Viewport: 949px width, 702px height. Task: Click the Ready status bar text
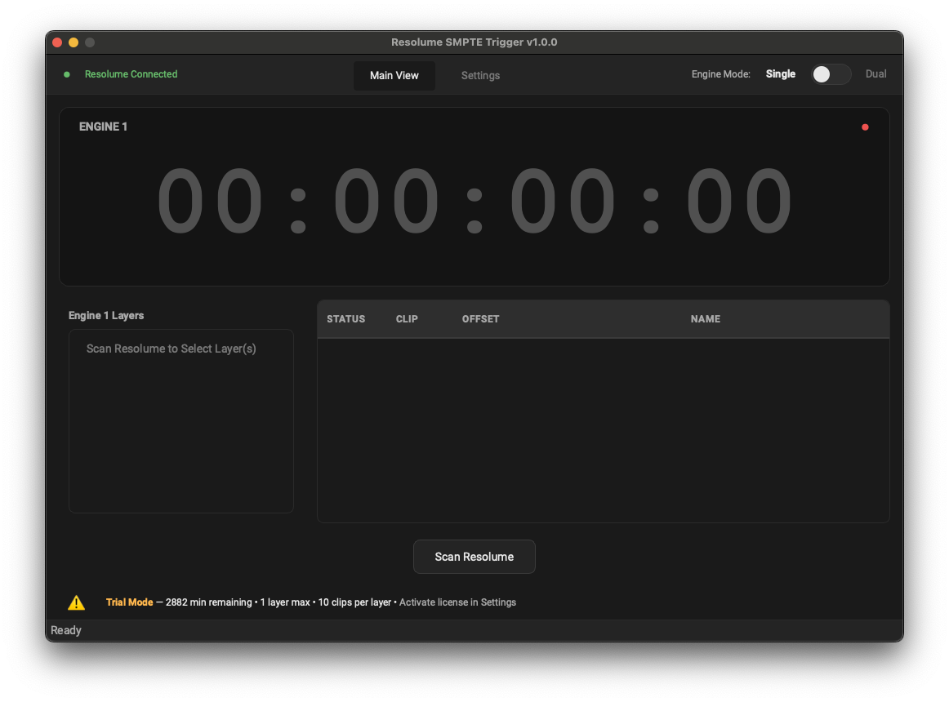pos(66,630)
